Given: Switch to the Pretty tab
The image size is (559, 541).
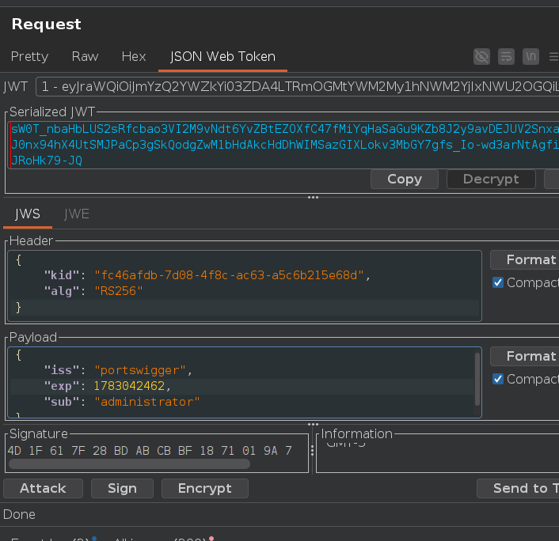Looking at the screenshot, I should click(x=29, y=57).
